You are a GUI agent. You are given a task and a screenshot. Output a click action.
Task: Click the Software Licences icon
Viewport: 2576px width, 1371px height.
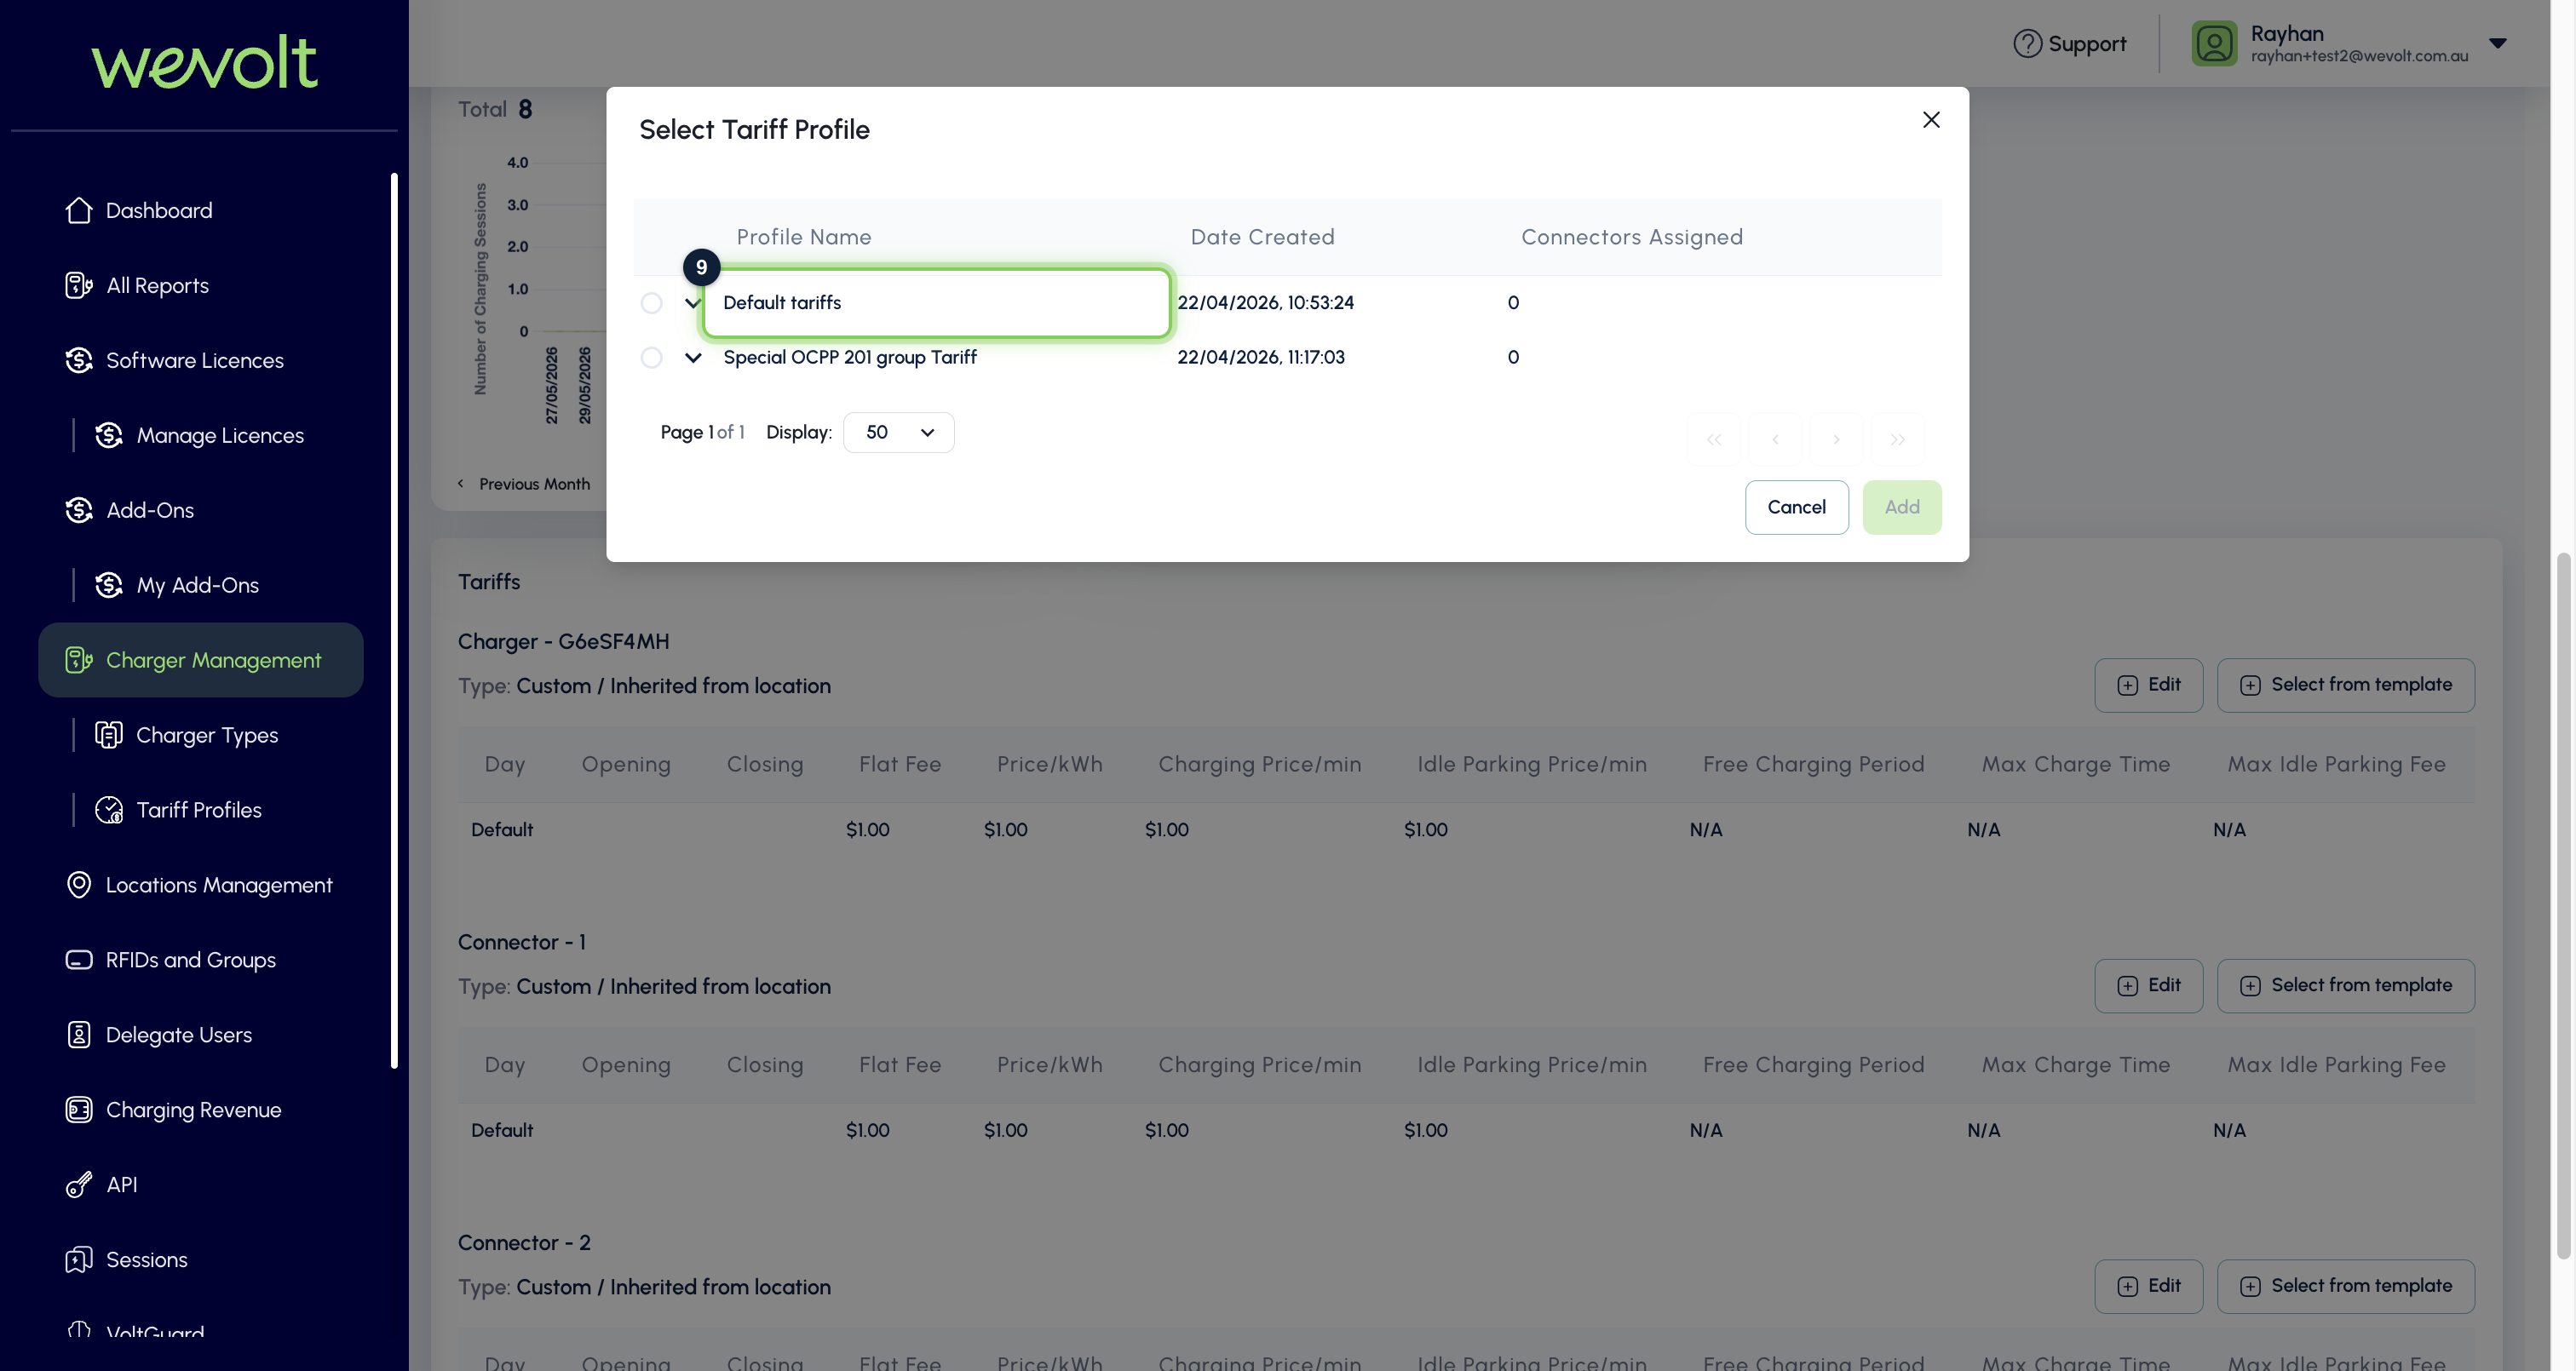pyautogui.click(x=79, y=360)
